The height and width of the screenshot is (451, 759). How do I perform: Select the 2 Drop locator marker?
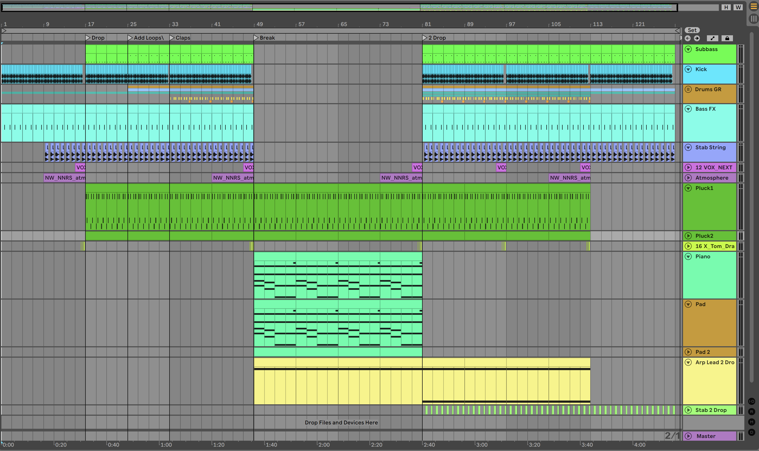(425, 38)
